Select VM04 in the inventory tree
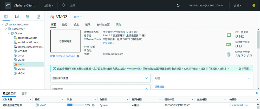 point(21,69)
